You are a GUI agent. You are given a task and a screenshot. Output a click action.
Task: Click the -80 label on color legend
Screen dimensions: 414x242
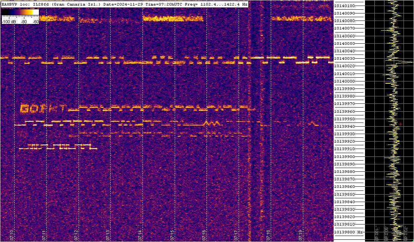pyautogui.click(x=24, y=22)
